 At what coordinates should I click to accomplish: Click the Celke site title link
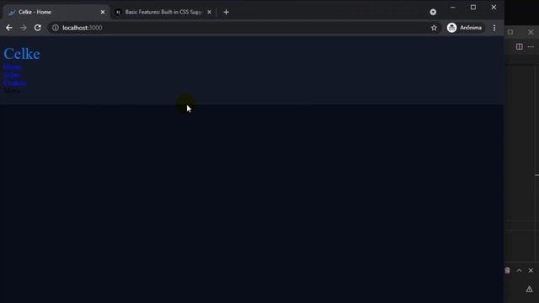tap(22, 54)
